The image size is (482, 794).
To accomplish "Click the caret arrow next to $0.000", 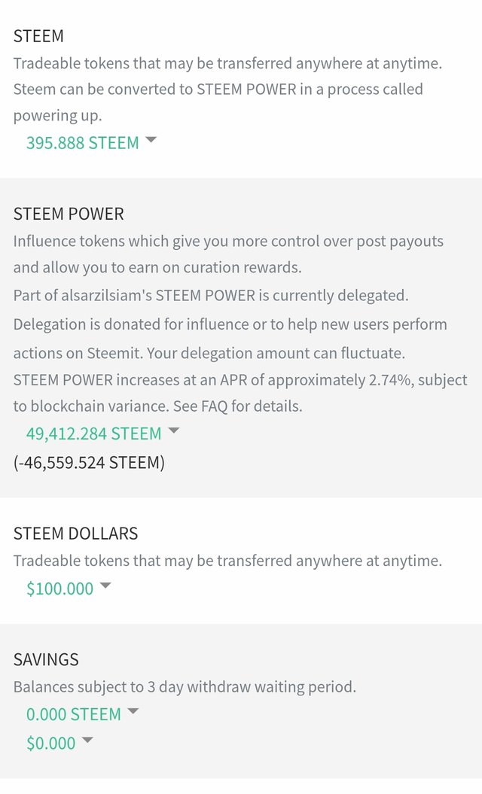I will pyautogui.click(x=87, y=741).
